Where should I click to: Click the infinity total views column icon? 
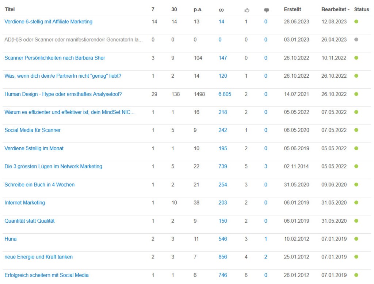(221, 10)
